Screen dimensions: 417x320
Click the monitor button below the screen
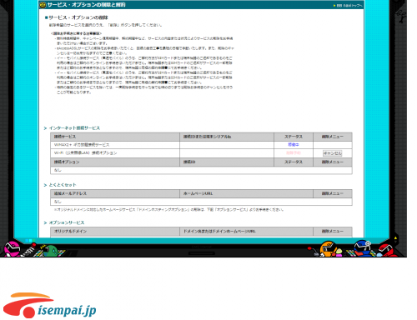[x=202, y=253]
